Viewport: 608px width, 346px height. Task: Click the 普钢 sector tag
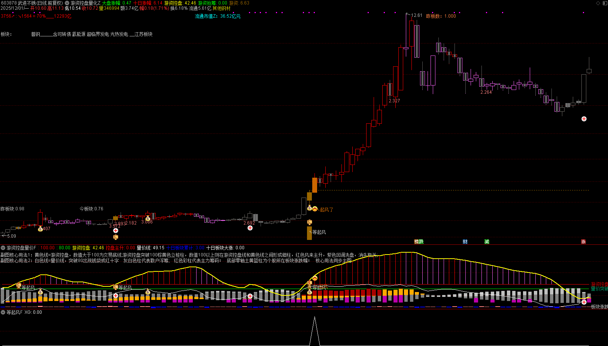coord(35,34)
